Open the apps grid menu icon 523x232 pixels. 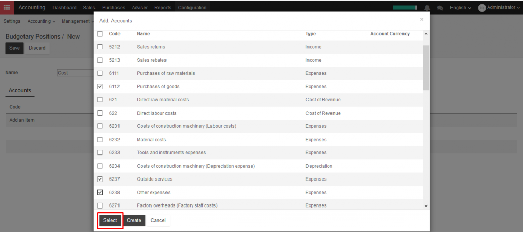click(7, 7)
